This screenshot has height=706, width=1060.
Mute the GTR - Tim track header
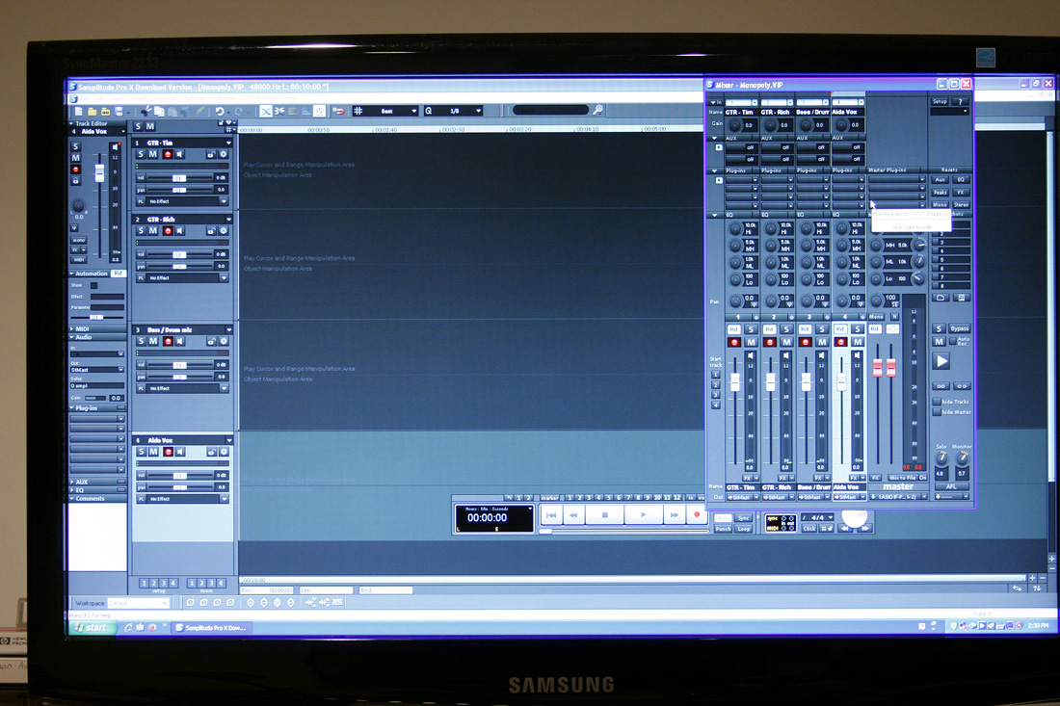tap(153, 154)
